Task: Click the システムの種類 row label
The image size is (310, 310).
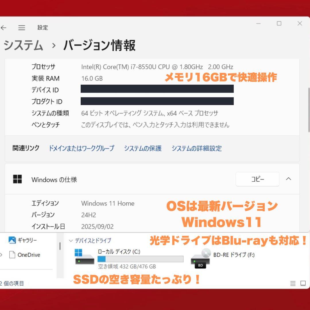Action: 50,113
